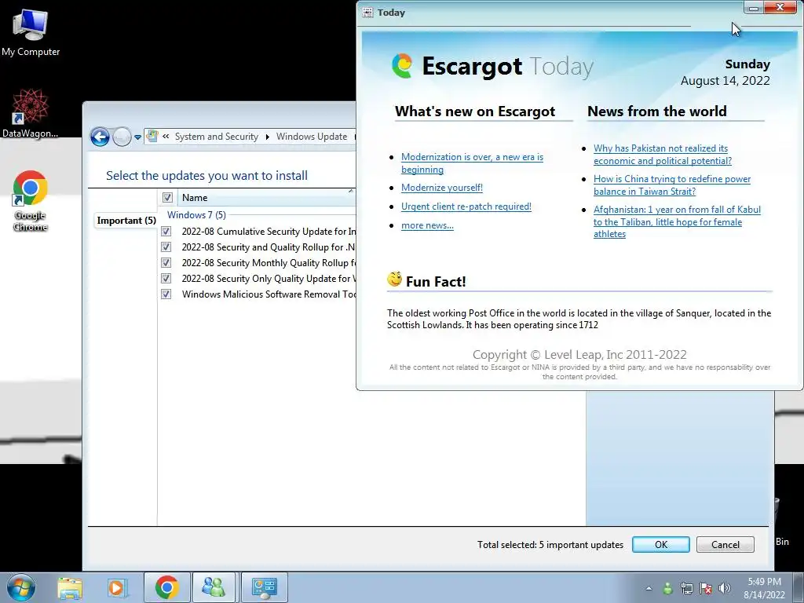Viewport: 804px width, 603px height.
Task: Expand the breadcrumb overflow chevron
Action: (x=166, y=137)
